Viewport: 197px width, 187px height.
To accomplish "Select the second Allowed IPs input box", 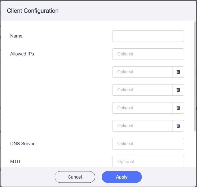I will pos(142,72).
